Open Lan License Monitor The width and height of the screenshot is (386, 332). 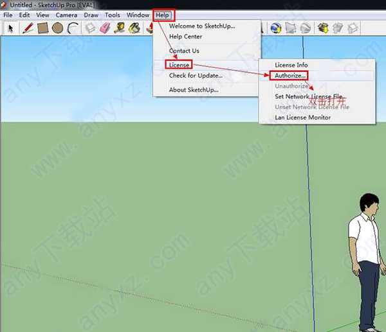tap(302, 118)
